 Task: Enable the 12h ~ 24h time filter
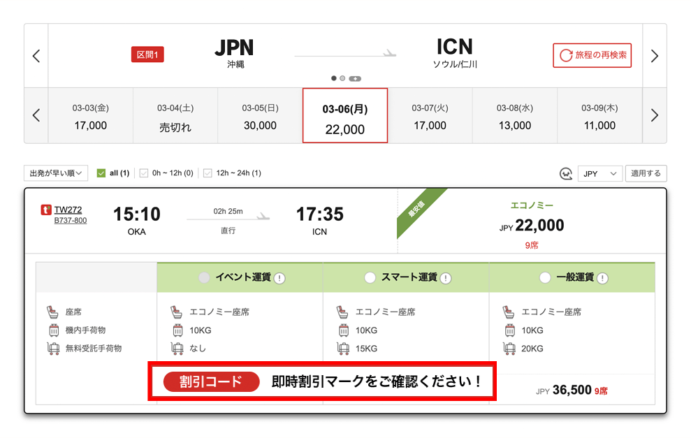pos(208,173)
